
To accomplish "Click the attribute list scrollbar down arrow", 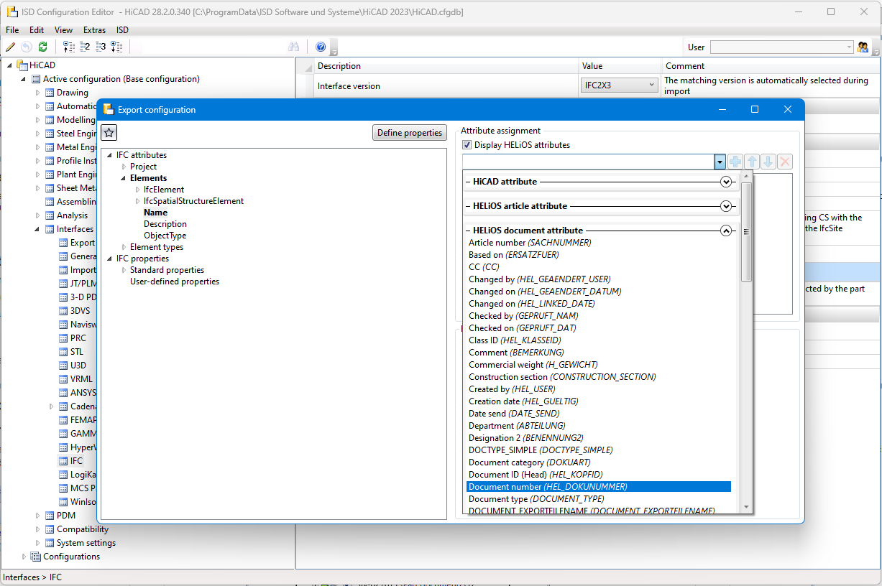I will [x=746, y=508].
